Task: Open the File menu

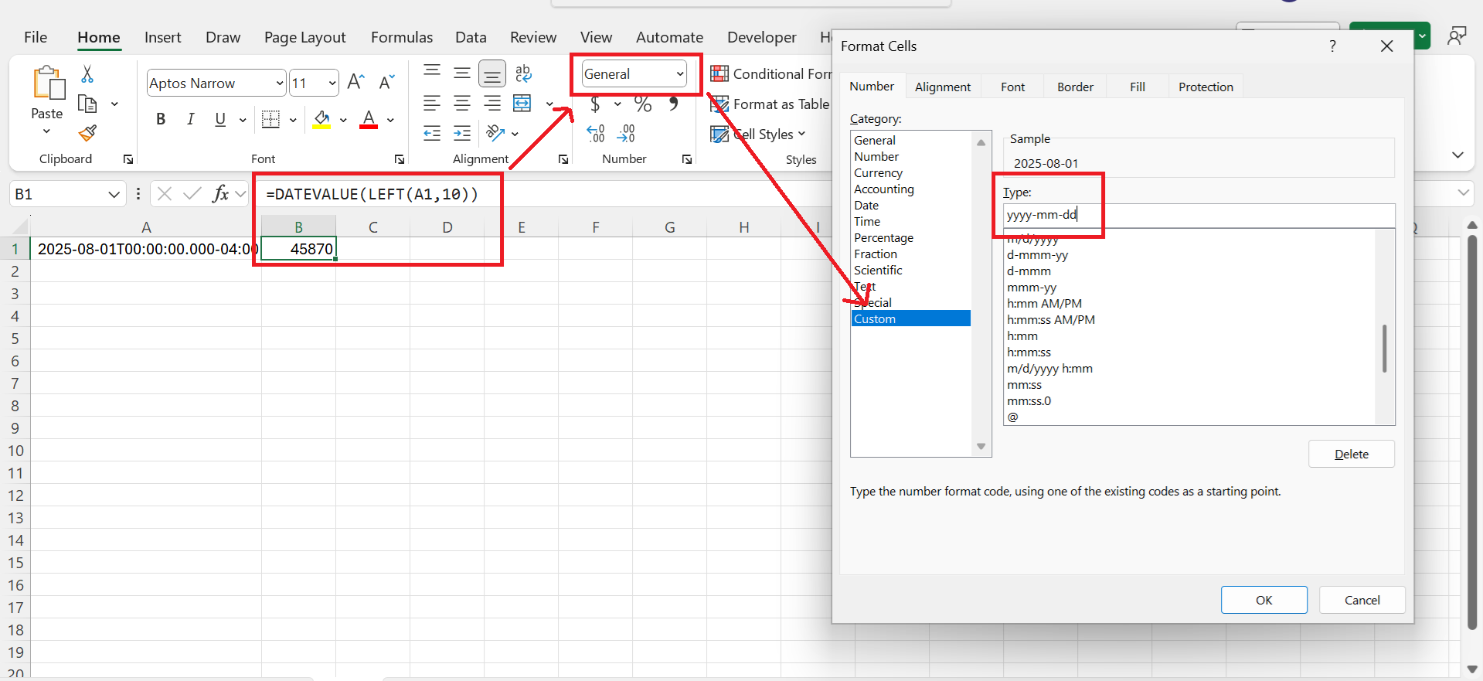Action: [x=36, y=37]
